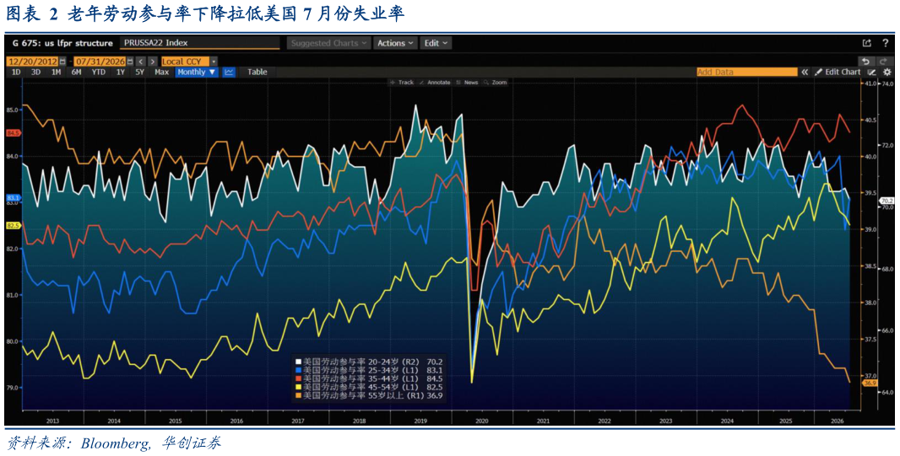This screenshot has width=900, height=456.
Task: Click the Zoom magnifier tool
Action: (496, 83)
